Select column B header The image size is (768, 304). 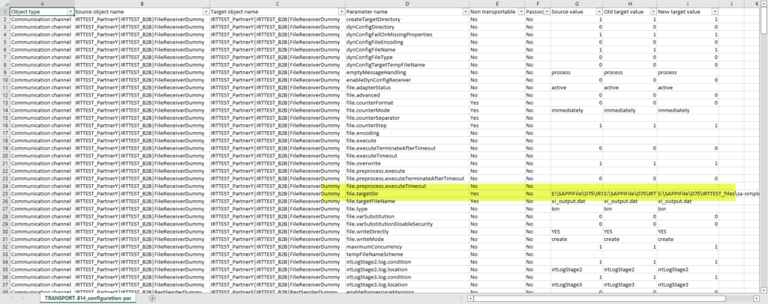(x=142, y=4)
